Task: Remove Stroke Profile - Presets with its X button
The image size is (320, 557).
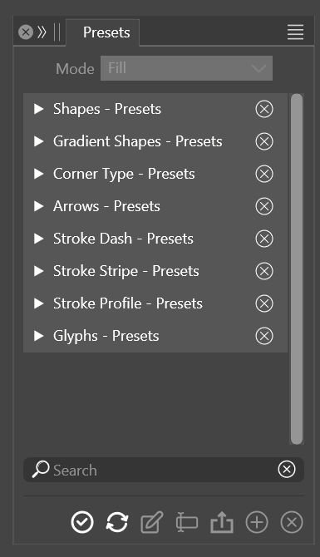Action: point(264,303)
